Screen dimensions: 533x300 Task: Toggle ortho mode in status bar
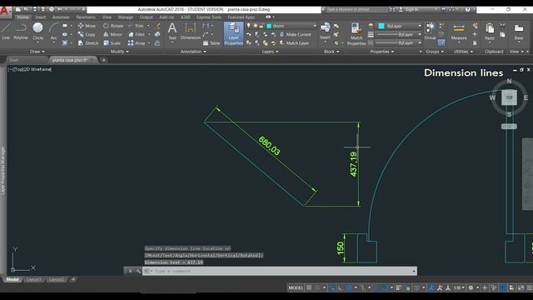[341, 287]
